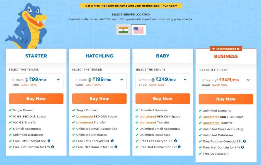Select India flag server location
Viewport: 261px width, 165px height.
pos(123,30)
